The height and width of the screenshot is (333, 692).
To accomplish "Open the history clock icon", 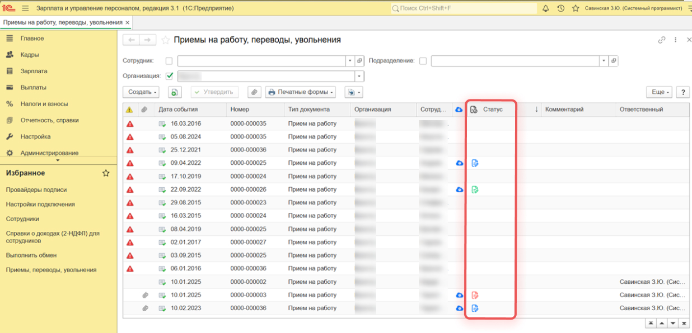I will (561, 8).
